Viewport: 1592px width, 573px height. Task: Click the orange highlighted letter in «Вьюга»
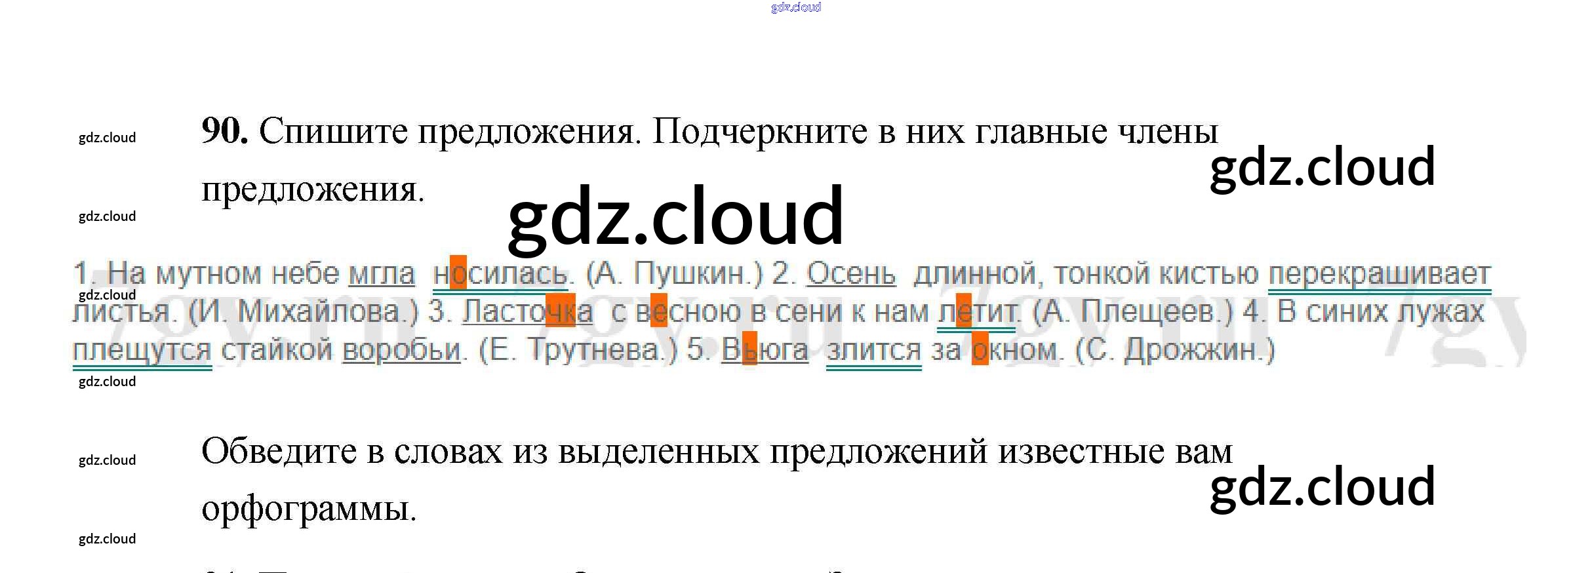(x=749, y=349)
